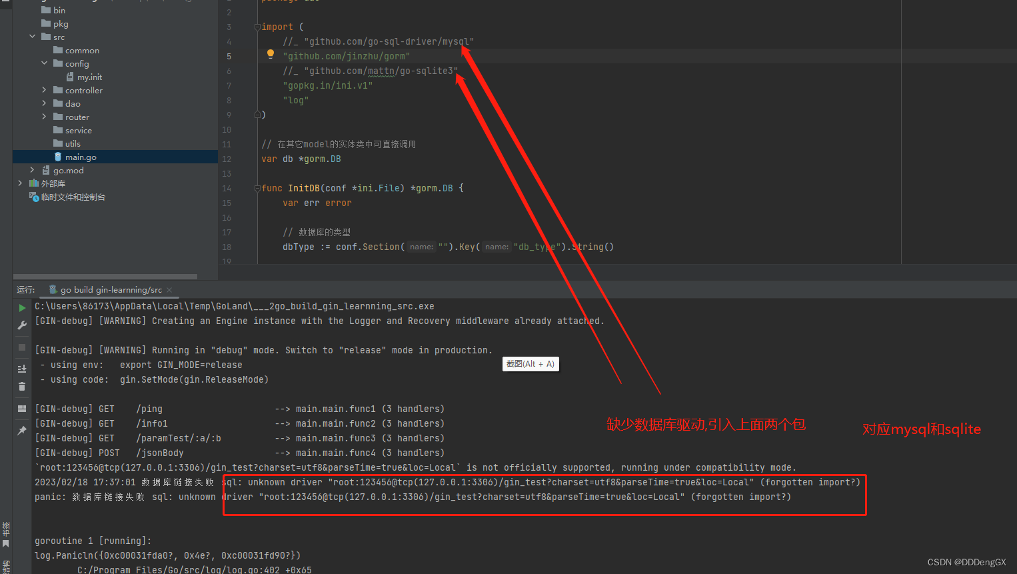Fold the InitDB function on line 14
Image resolution: width=1017 pixels, height=574 pixels.
257,189
